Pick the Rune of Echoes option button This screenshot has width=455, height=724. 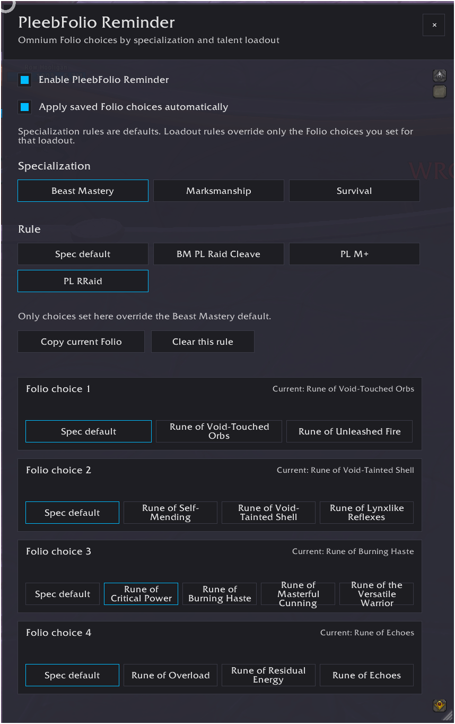(366, 675)
